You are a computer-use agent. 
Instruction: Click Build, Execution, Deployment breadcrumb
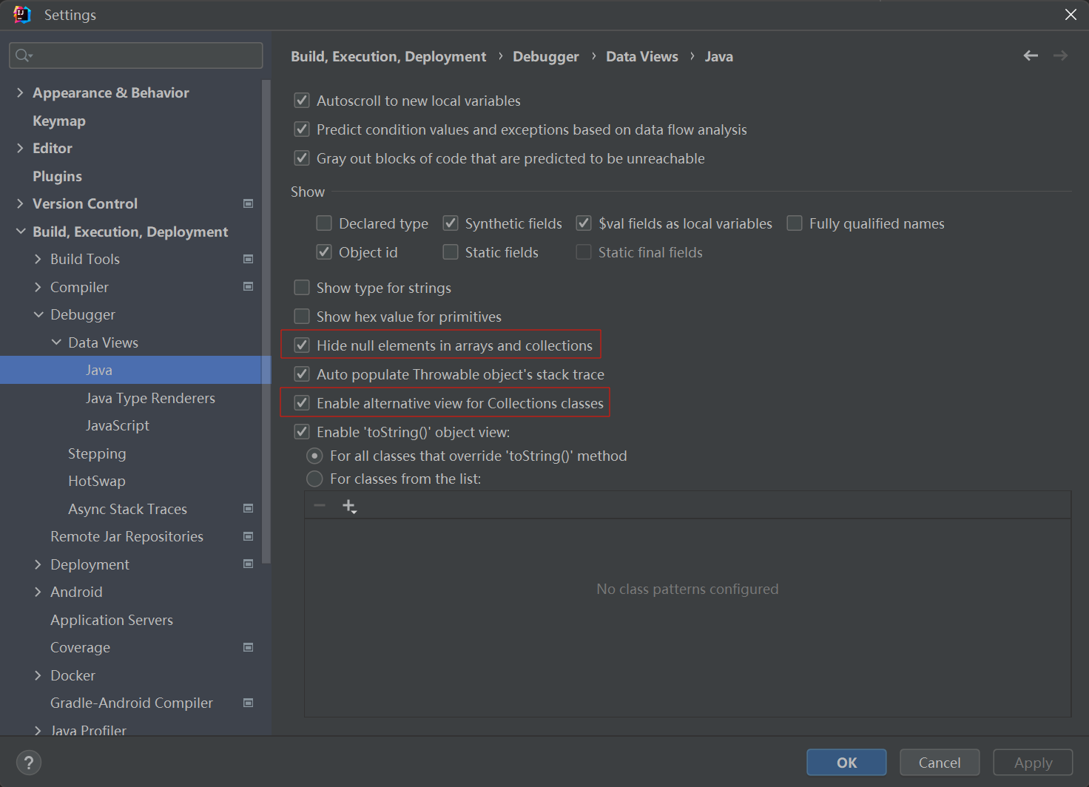pyautogui.click(x=388, y=56)
